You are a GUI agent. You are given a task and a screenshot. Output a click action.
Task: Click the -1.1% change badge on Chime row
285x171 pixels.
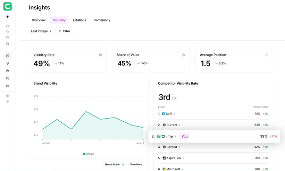274,136
